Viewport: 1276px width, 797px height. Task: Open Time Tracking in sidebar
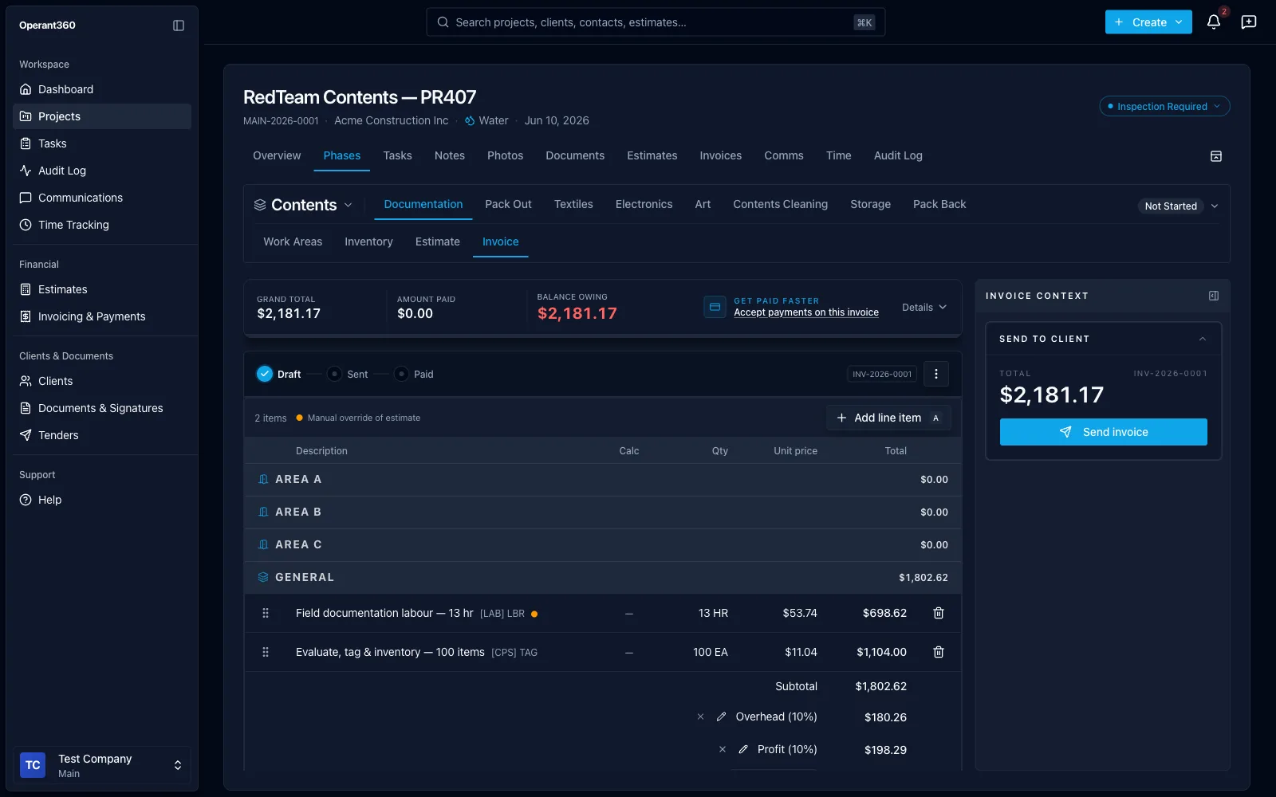click(102, 225)
